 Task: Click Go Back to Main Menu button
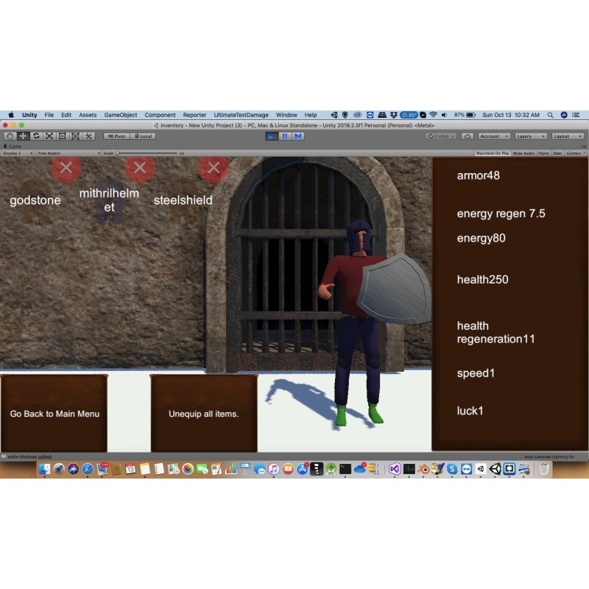click(x=54, y=414)
